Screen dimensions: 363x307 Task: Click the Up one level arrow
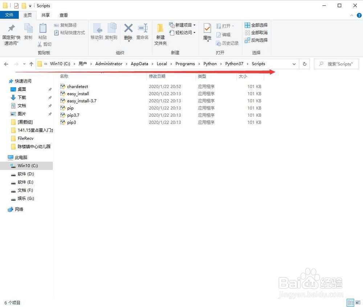(x=31, y=64)
